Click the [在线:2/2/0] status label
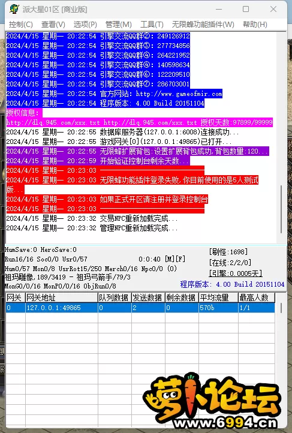Image resolution: width=292 pixels, height=433 pixels. pyautogui.click(x=230, y=262)
